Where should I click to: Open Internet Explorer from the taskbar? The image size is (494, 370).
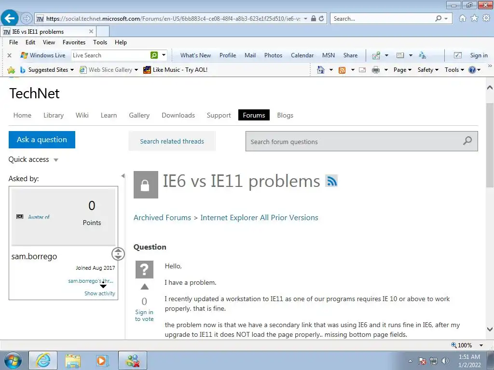pos(43,360)
